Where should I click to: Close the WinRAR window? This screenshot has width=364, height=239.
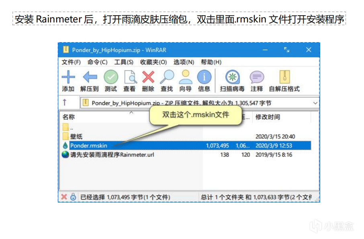309,50
